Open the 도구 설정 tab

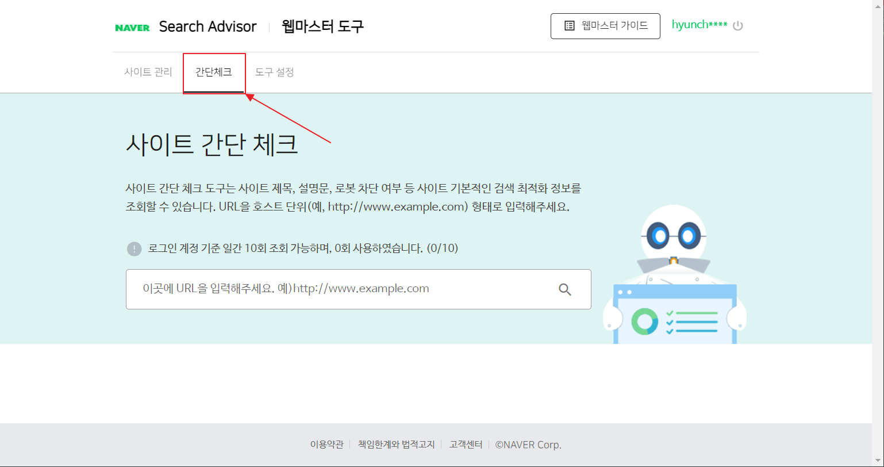pos(275,72)
